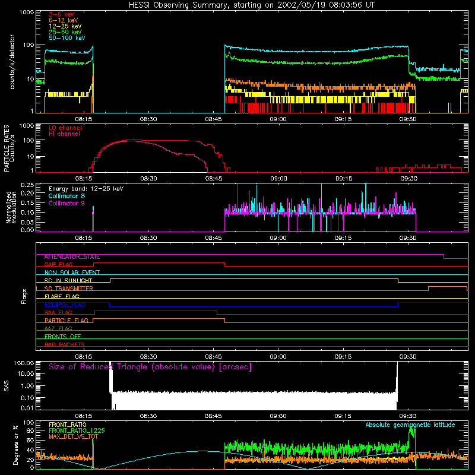Click the 08:45 tick under flags panel

(213, 357)
